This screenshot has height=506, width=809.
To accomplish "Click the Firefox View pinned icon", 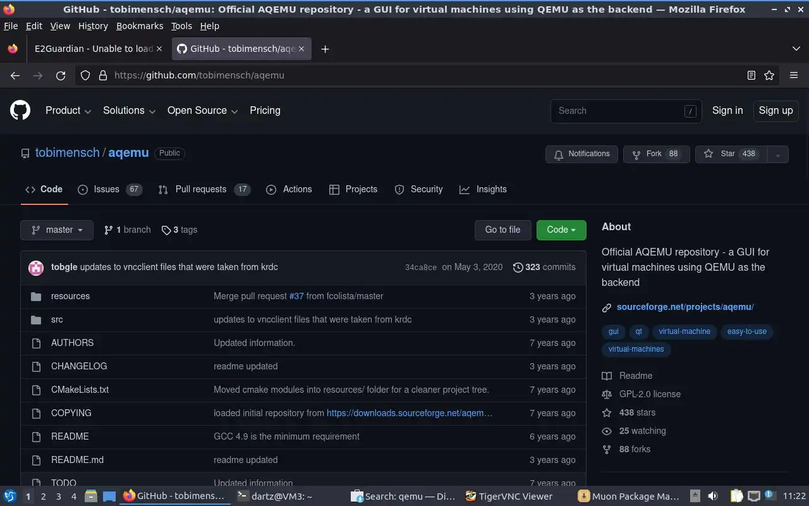I will pyautogui.click(x=13, y=49).
